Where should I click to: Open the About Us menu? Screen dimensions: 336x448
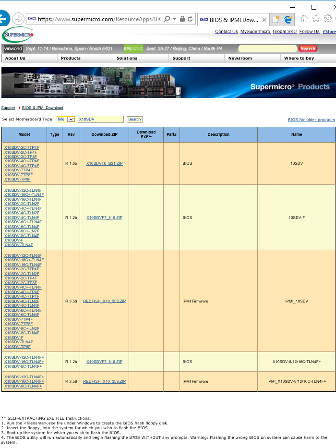[x=15, y=58]
